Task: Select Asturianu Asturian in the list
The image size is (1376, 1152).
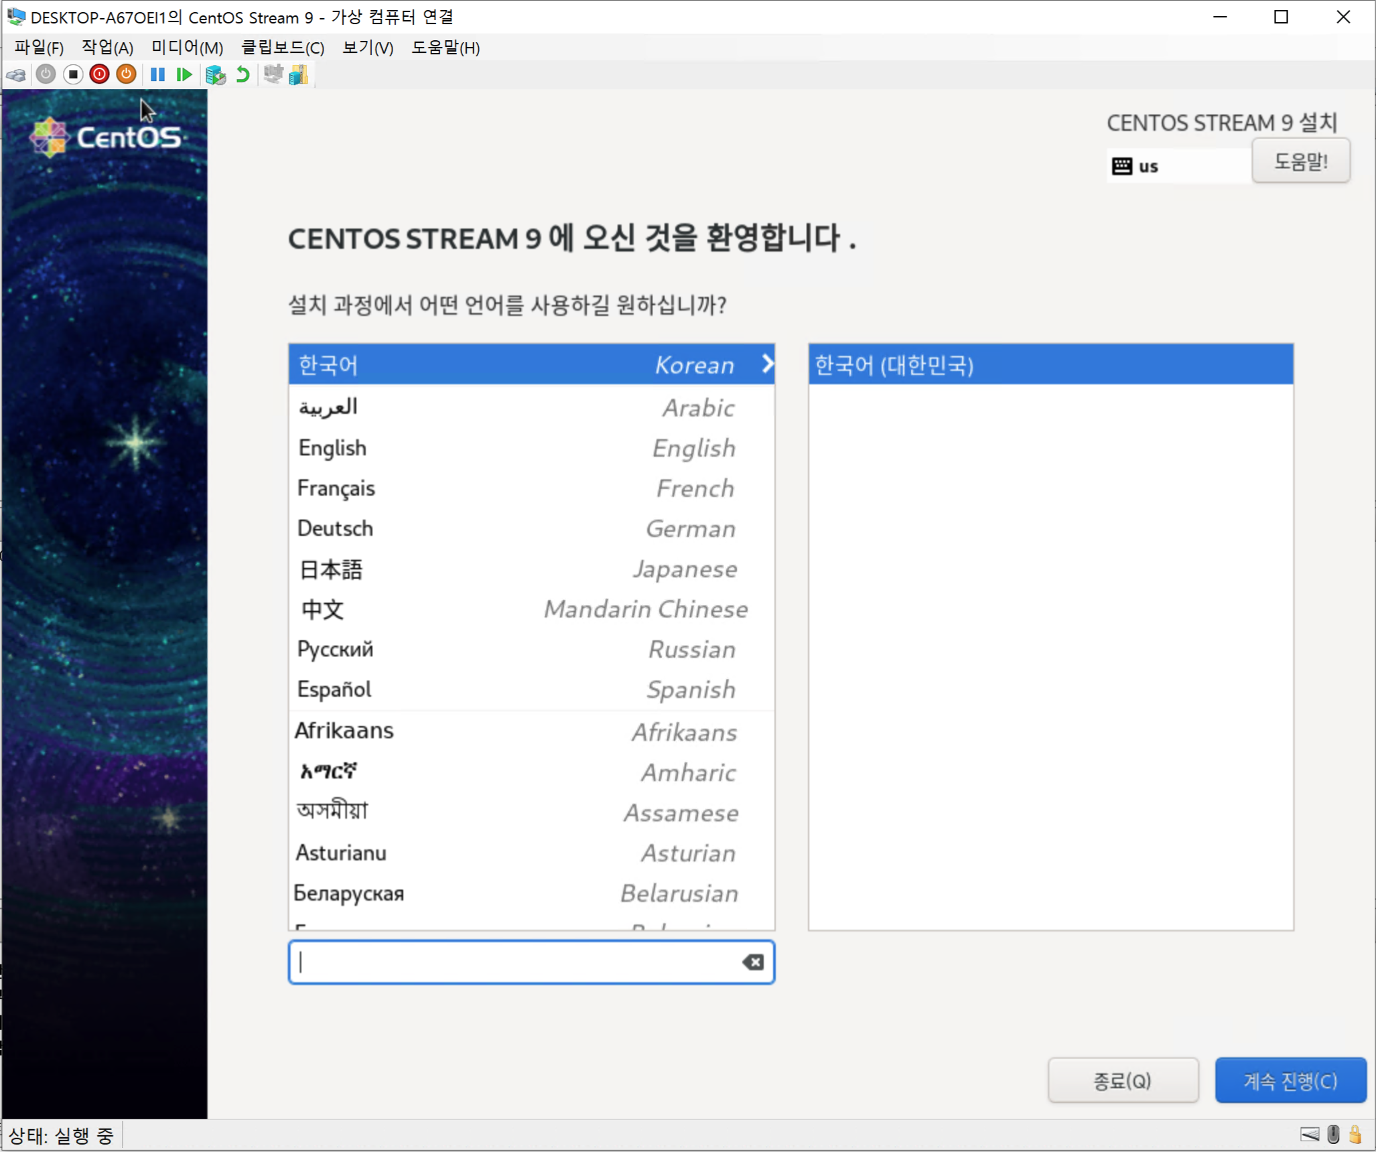Action: [531, 853]
